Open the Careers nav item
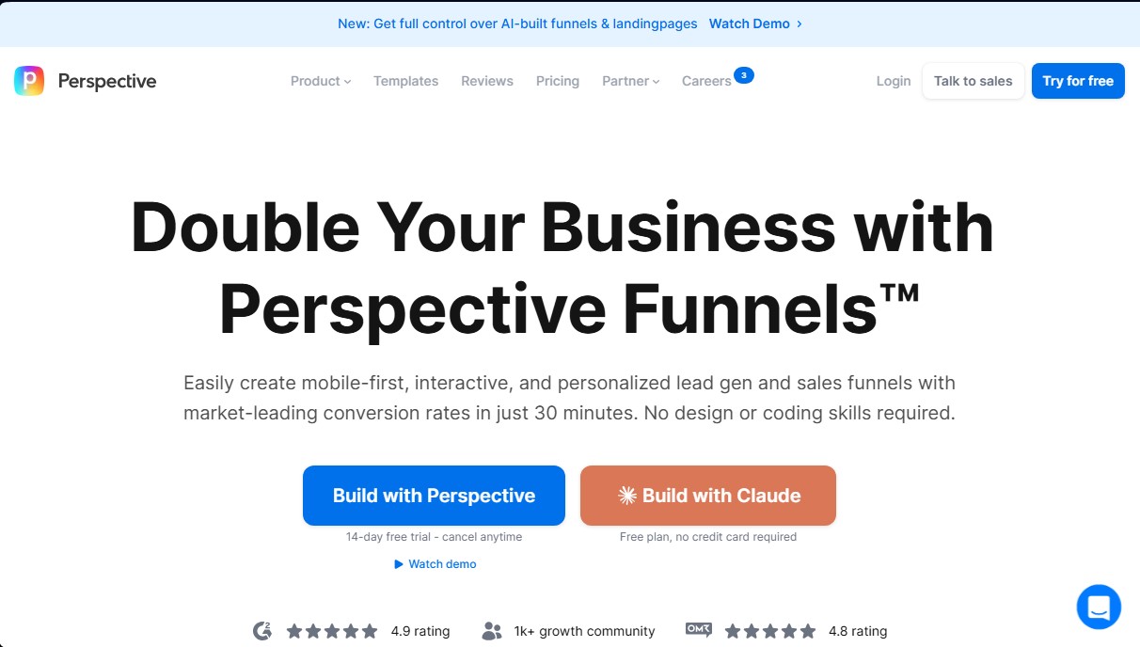The height and width of the screenshot is (647, 1140). 706,81
